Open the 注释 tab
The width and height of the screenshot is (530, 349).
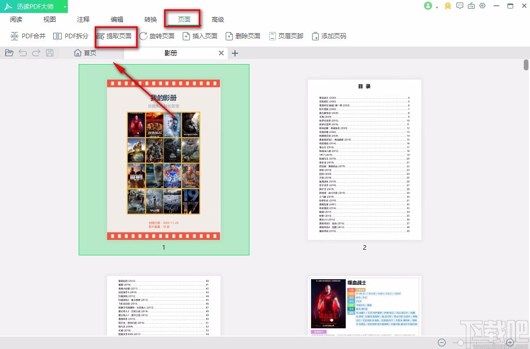pos(83,20)
